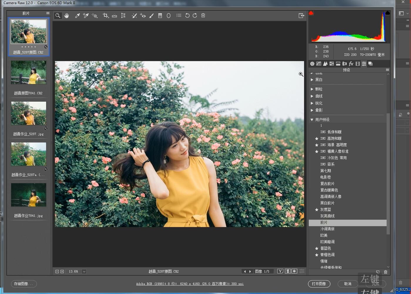Open Adobe RGB workflow options link

[190, 284]
